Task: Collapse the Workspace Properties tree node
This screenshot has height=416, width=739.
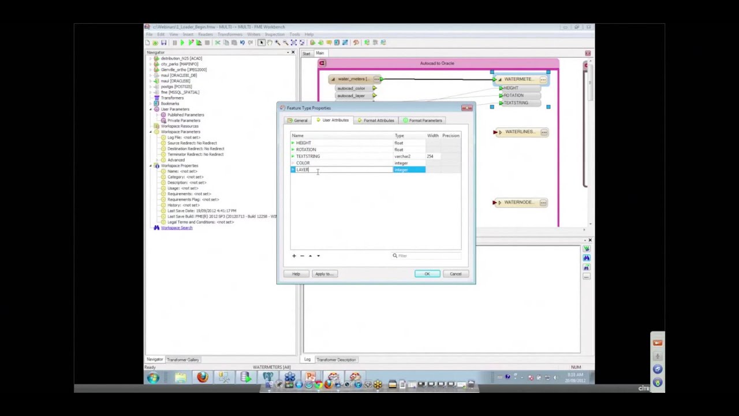Action: [x=151, y=166]
